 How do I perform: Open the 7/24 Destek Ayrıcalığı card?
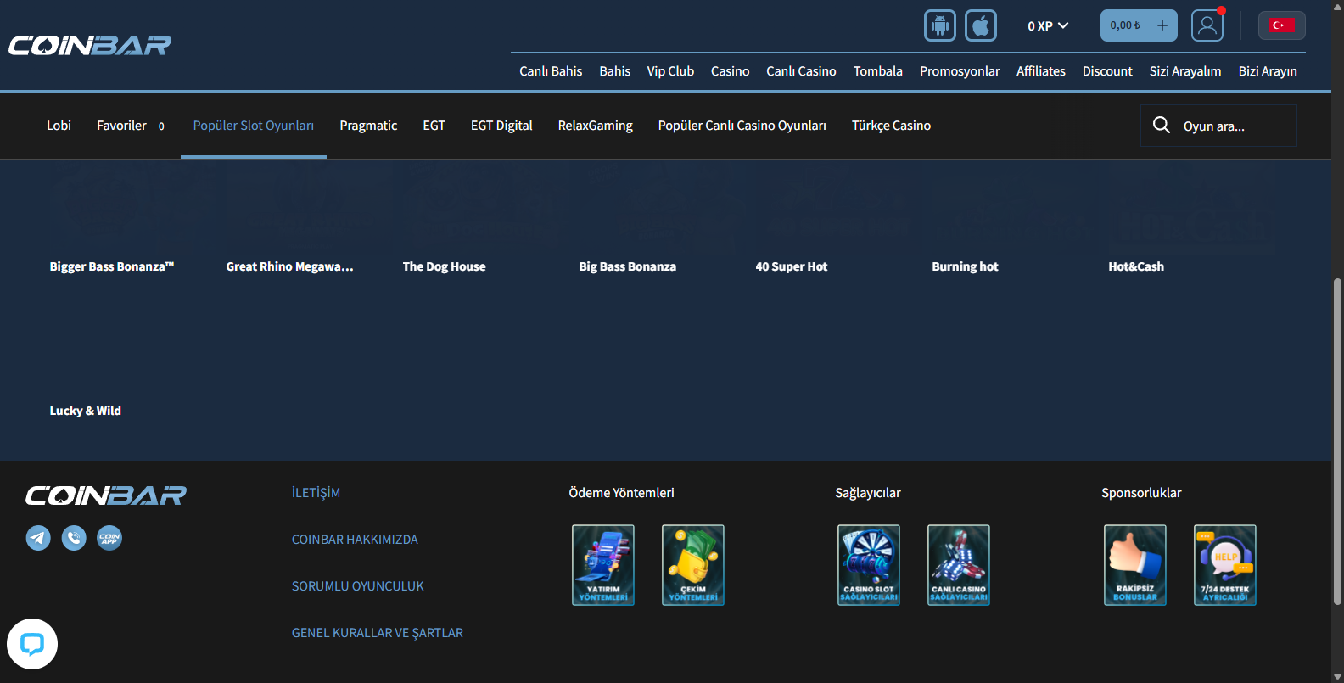click(1225, 565)
